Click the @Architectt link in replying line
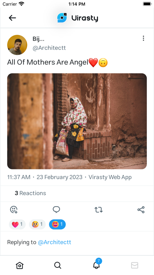Viewport: 154px width, 275px height. click(x=55, y=242)
